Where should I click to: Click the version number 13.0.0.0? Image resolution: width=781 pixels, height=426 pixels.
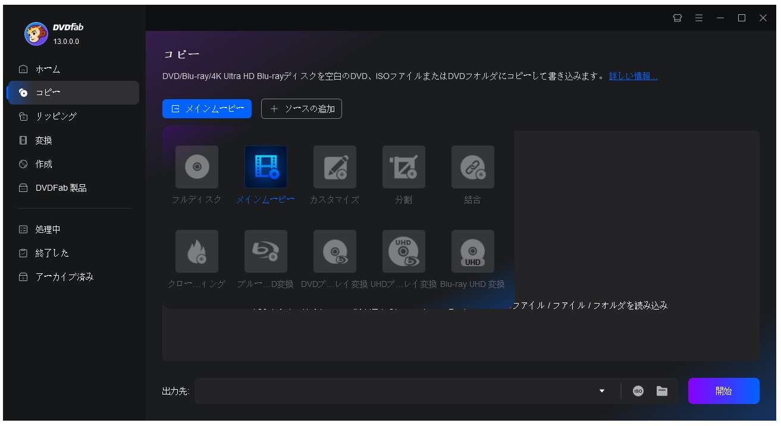(x=66, y=42)
